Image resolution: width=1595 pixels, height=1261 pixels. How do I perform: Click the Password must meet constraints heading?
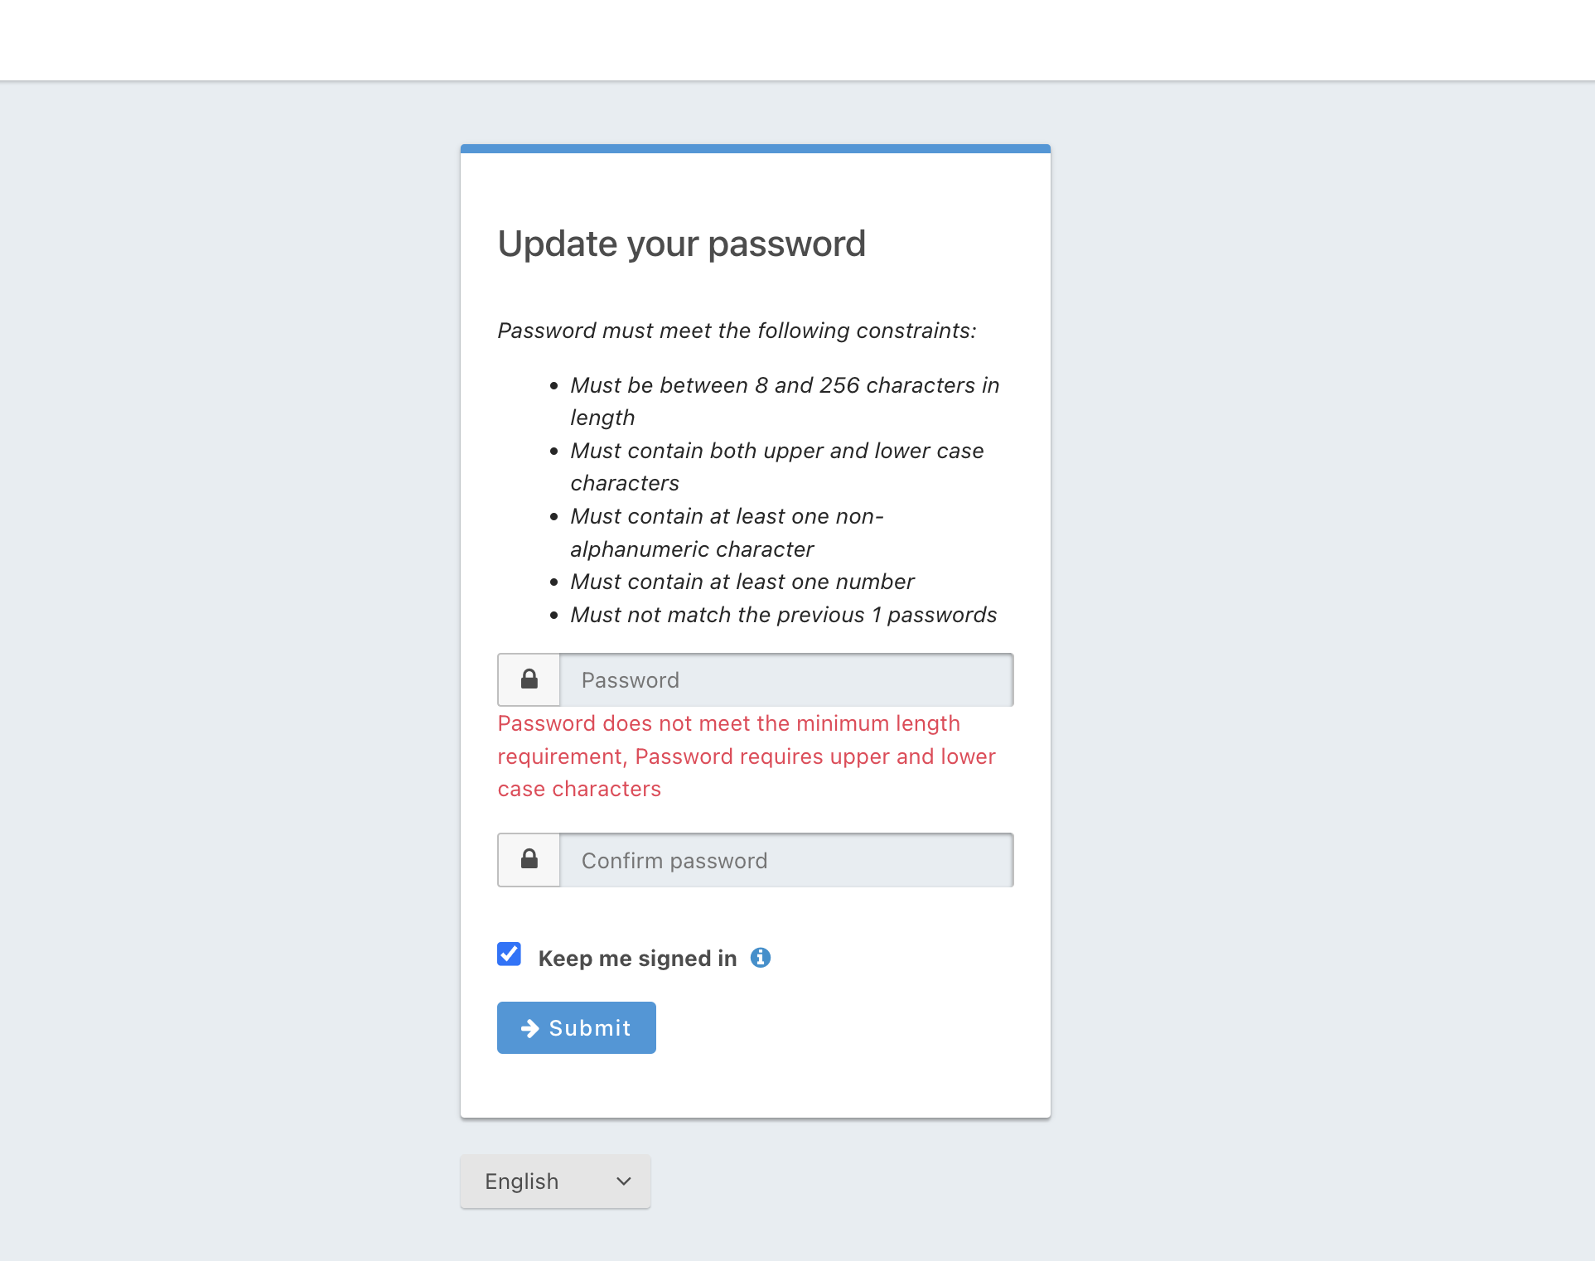(736, 330)
